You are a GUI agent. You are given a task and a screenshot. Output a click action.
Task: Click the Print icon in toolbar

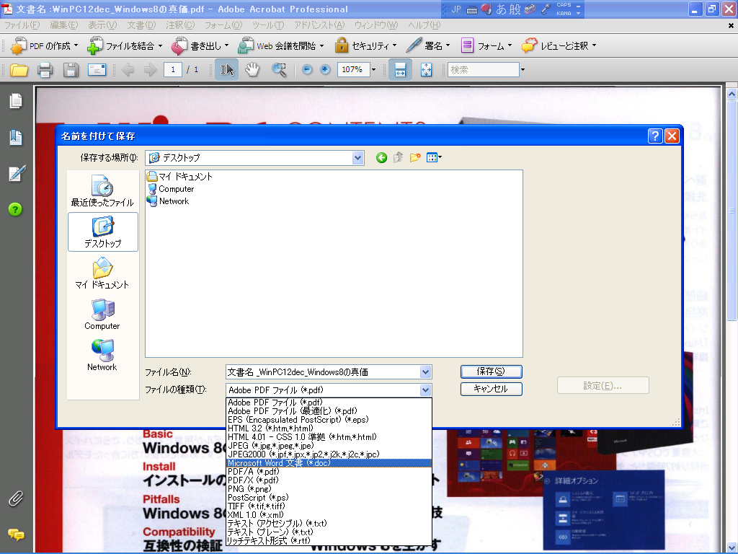point(45,70)
